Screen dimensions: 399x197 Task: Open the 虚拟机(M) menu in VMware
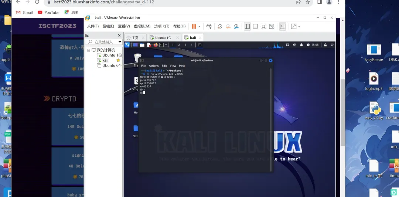coord(142,26)
